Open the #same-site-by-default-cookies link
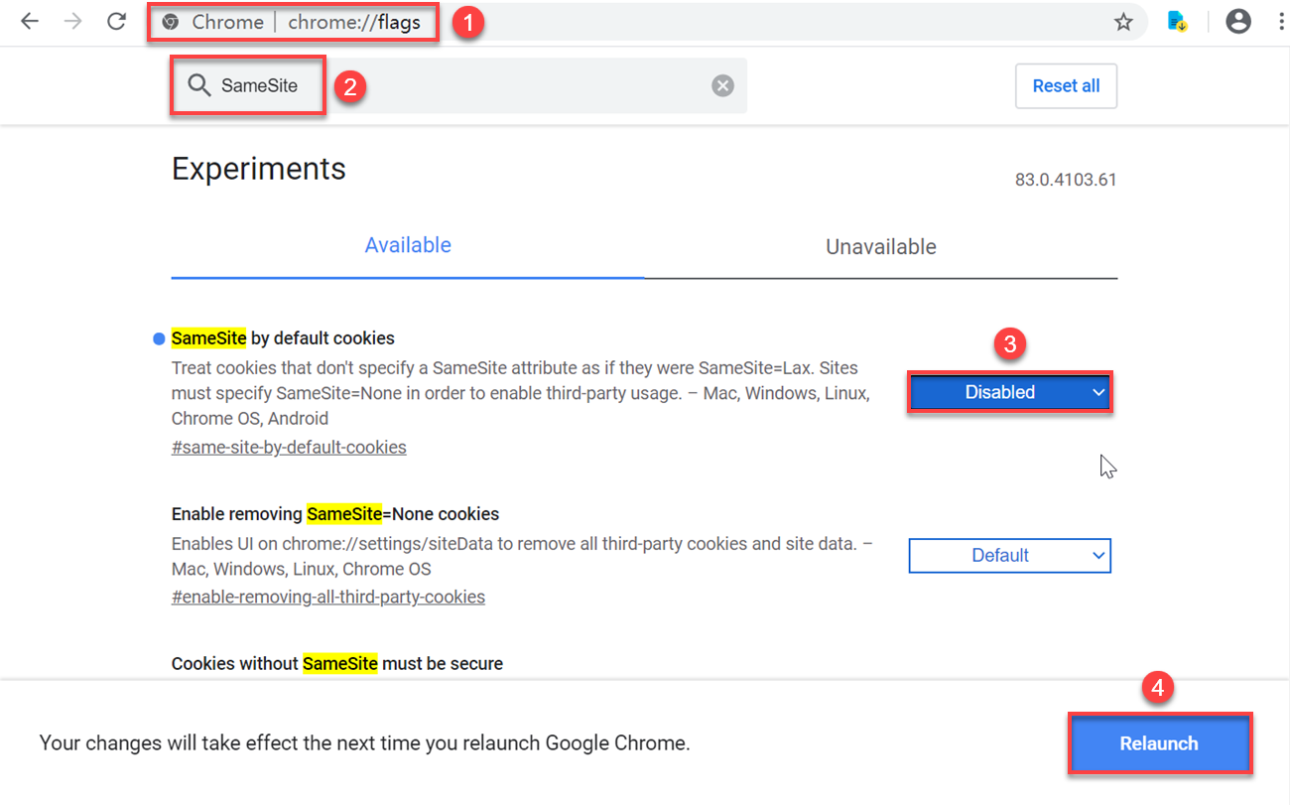 pyautogui.click(x=289, y=447)
